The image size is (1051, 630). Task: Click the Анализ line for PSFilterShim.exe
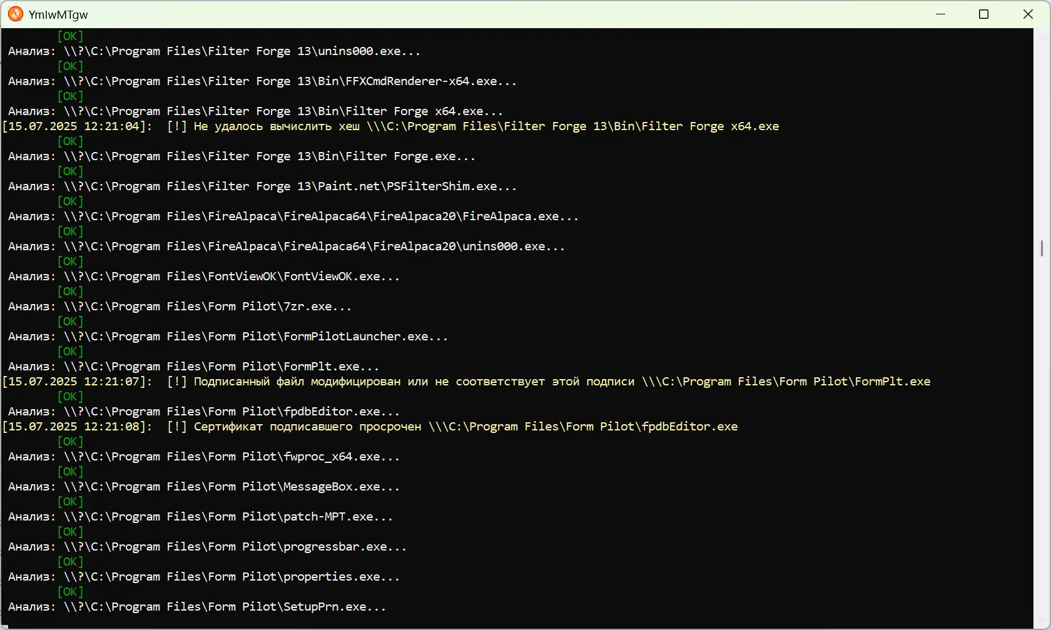[262, 186]
